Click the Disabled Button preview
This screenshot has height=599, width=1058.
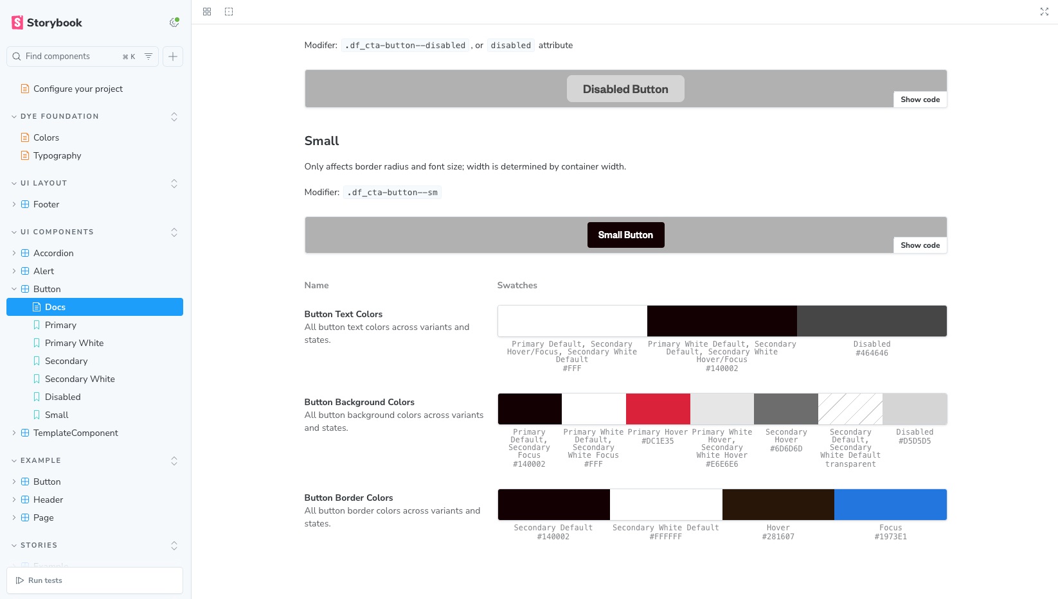625,89
